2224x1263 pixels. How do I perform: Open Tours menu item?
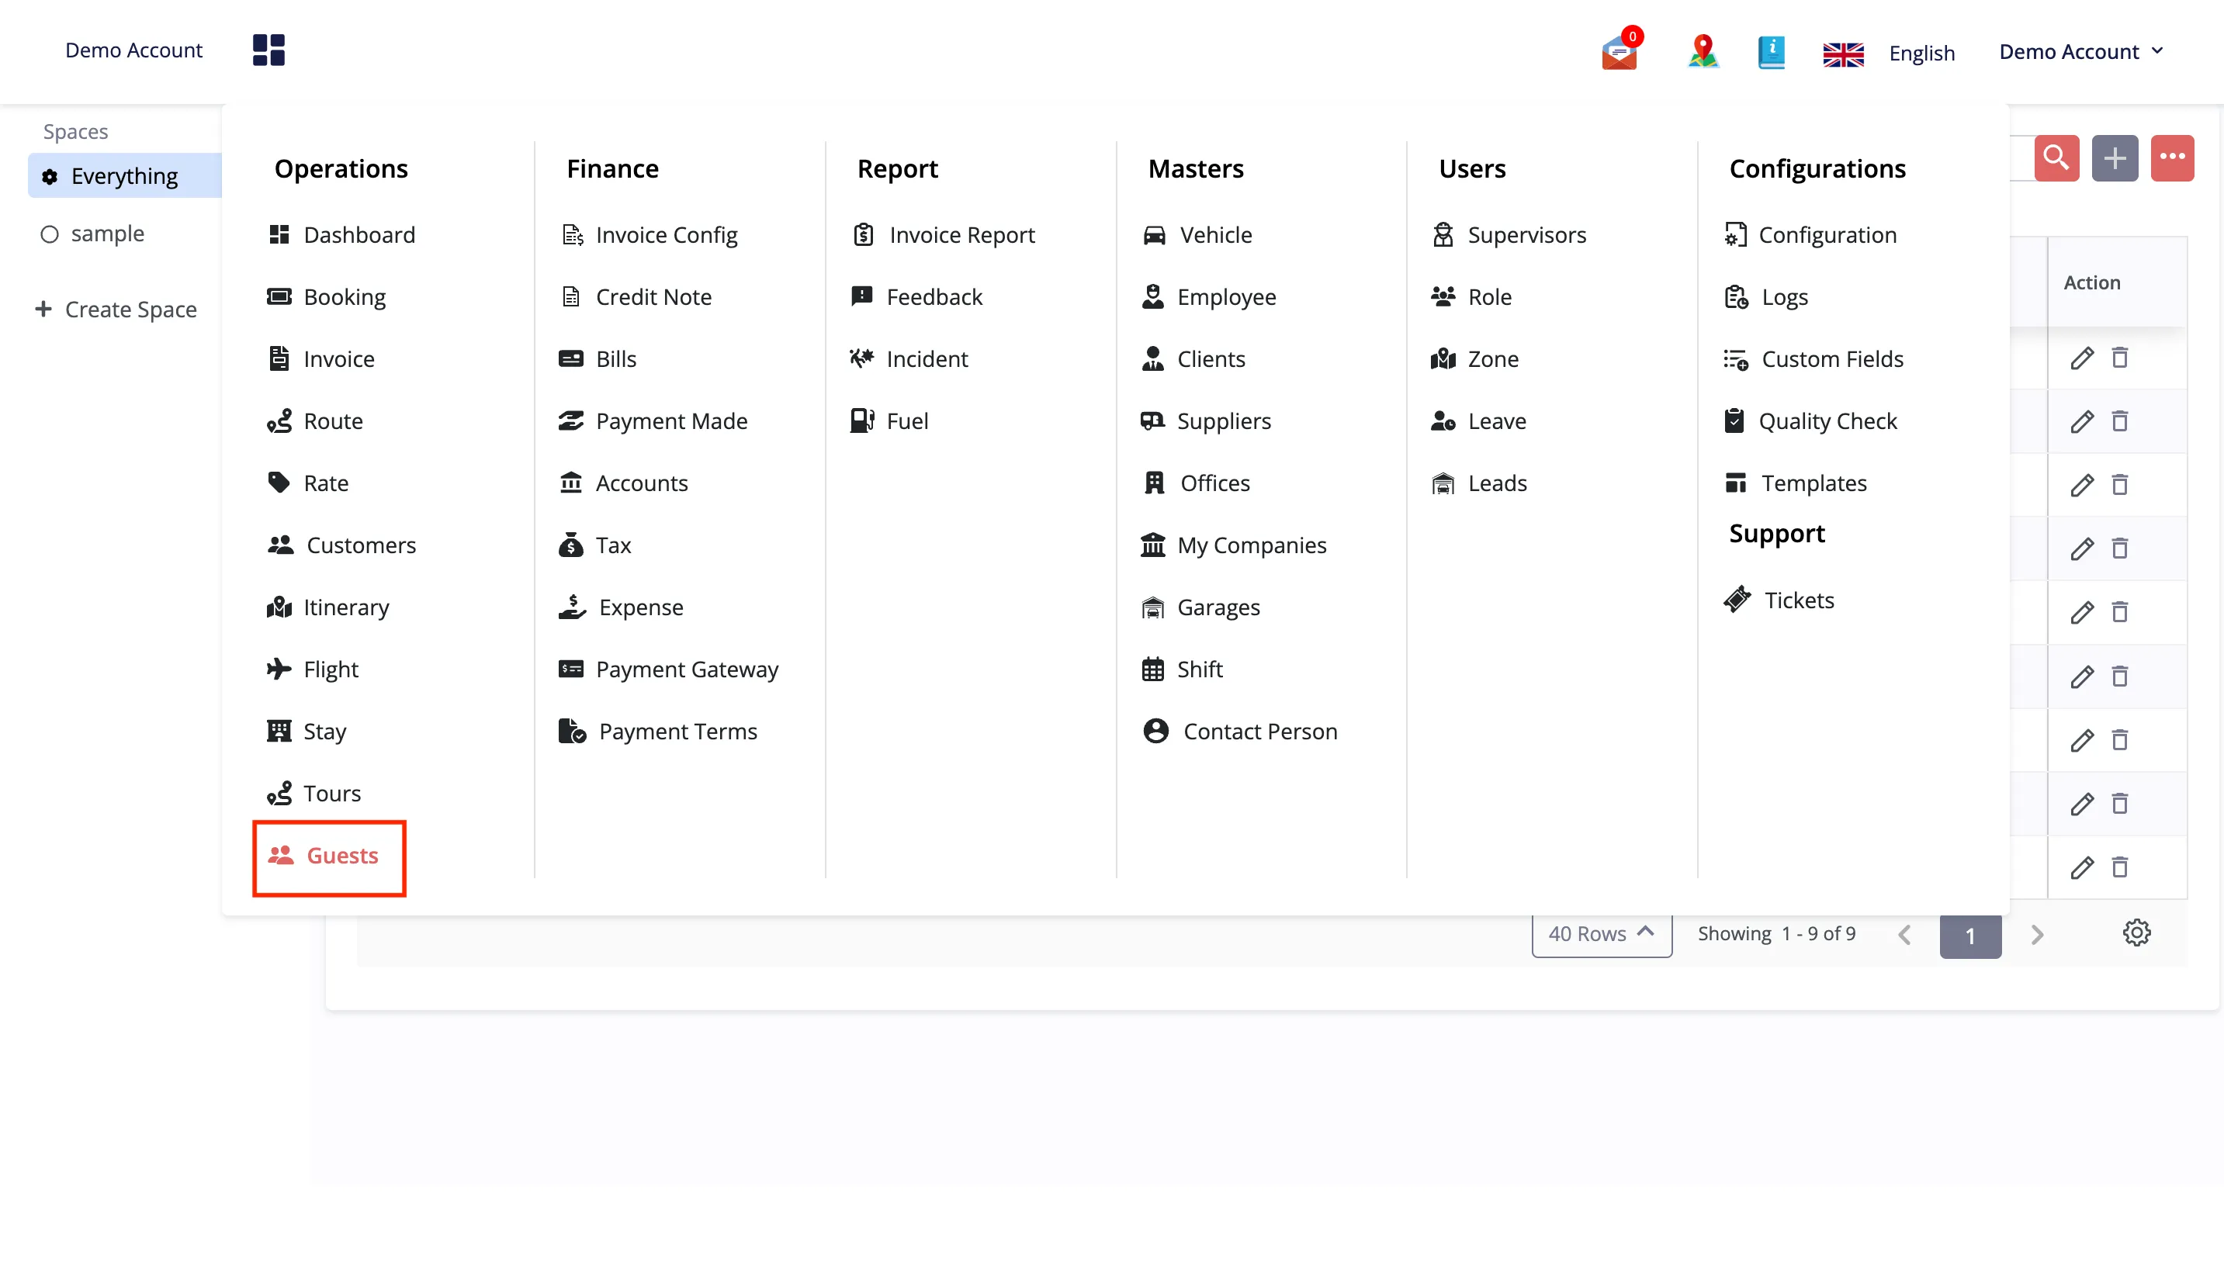[x=314, y=794]
